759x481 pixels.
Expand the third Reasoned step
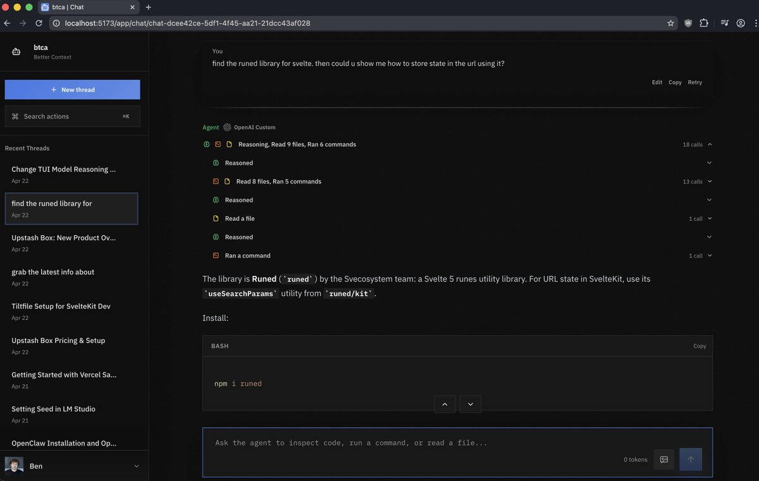coord(709,237)
